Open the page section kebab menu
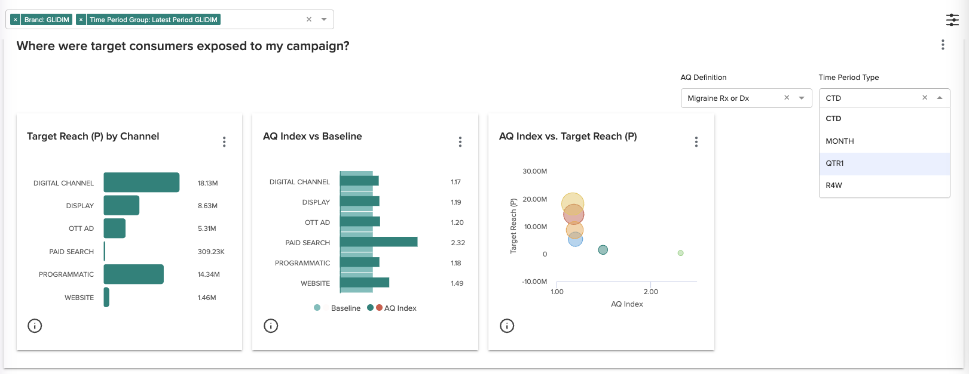 click(x=943, y=45)
